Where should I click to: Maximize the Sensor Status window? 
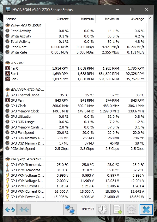(132, 10)
